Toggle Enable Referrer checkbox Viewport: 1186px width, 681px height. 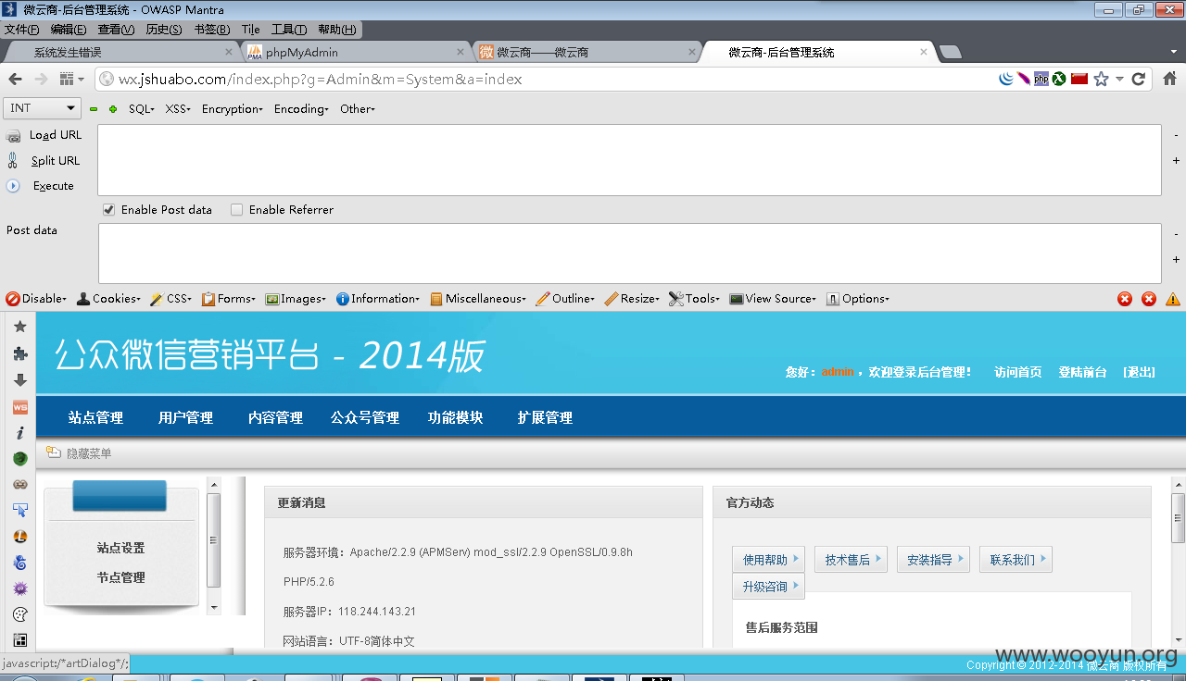[x=236, y=210]
